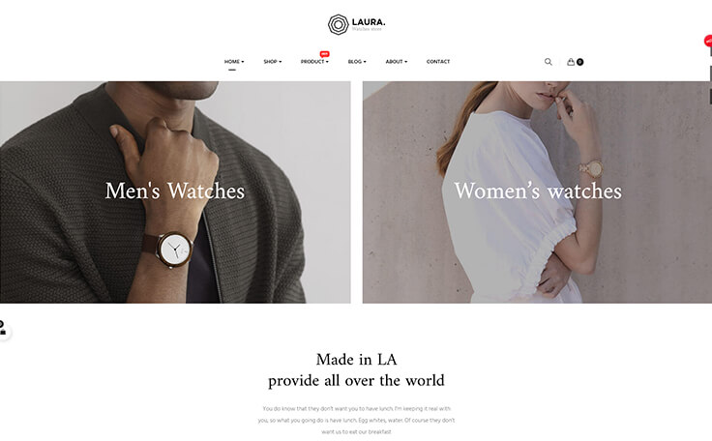712x441 pixels.
Task: Click the LAURA. brand name text
Action: (369, 22)
